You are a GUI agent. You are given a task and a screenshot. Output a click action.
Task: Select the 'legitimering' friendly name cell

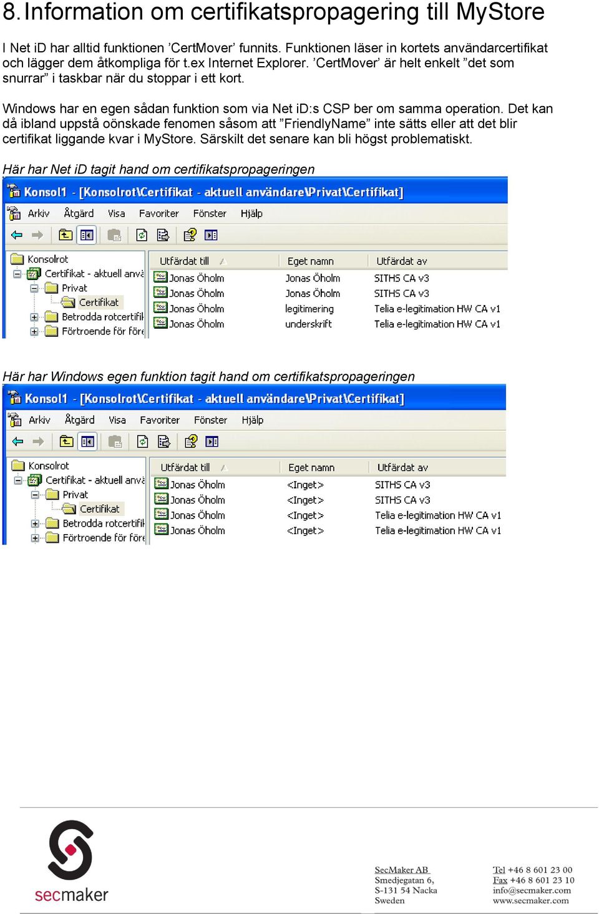309,309
